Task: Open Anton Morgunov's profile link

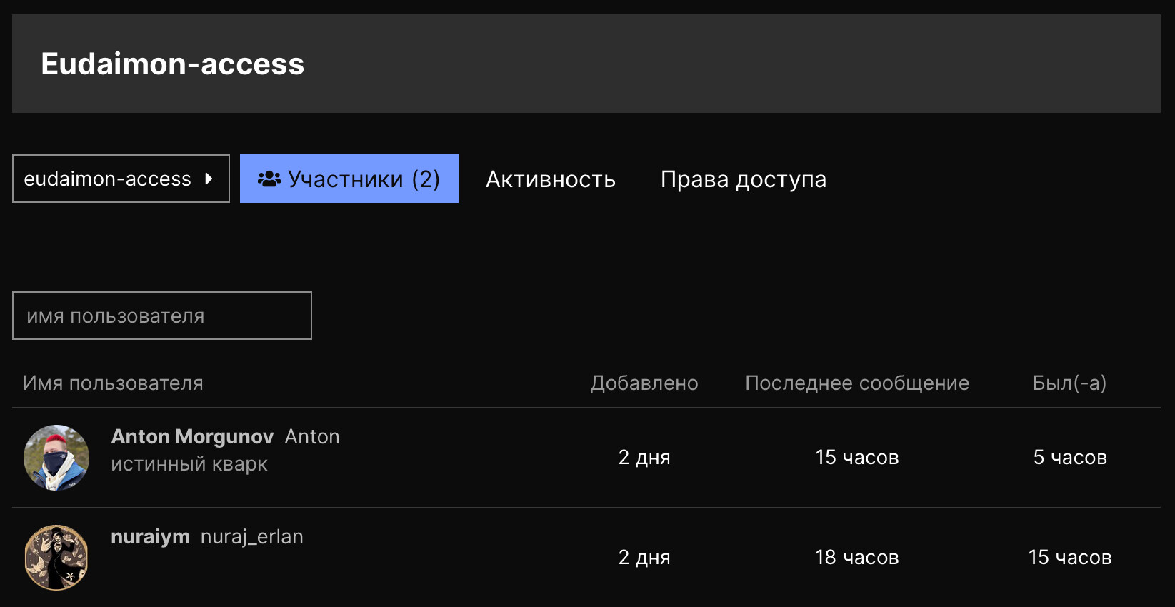Action: pos(192,436)
